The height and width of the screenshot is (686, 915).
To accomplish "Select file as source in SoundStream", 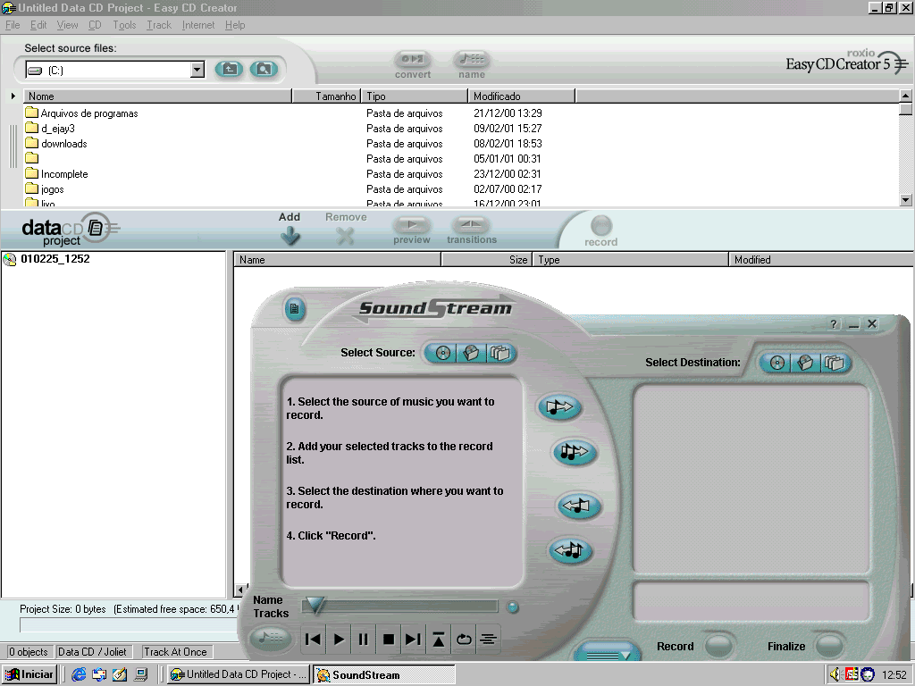I will click(471, 353).
